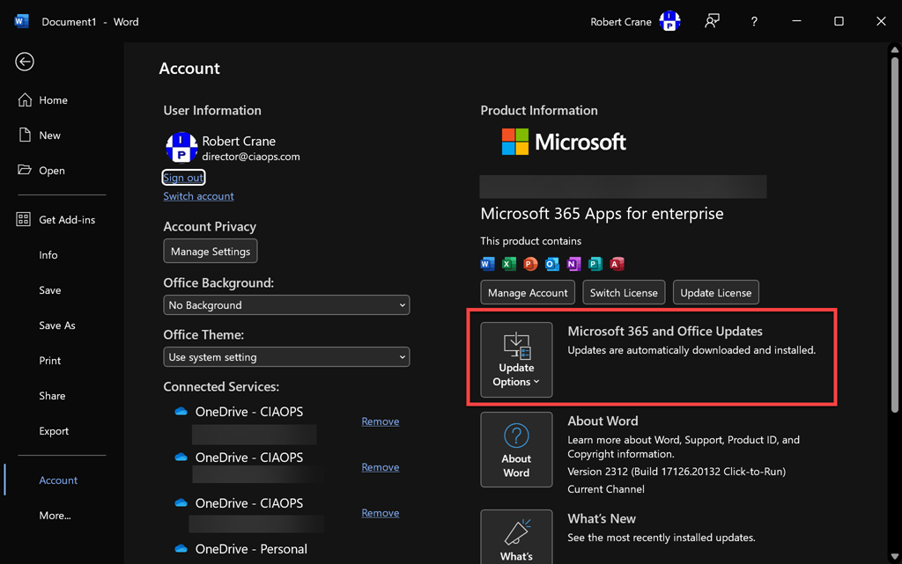The height and width of the screenshot is (564, 902).
Task: Choose Export from the left menu
Action: coord(54,431)
